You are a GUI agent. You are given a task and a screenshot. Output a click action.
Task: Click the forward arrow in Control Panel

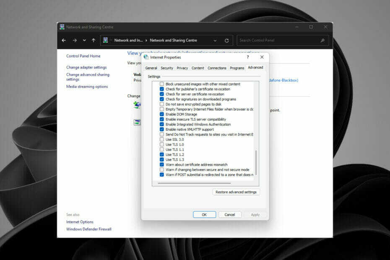[x=75, y=40]
